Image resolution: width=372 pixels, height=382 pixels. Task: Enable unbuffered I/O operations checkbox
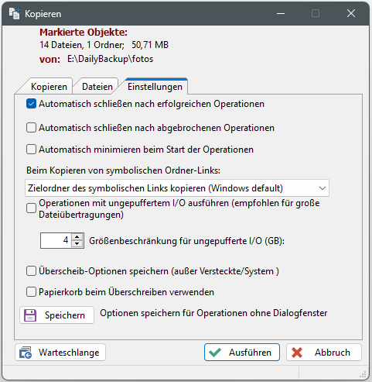click(31, 208)
